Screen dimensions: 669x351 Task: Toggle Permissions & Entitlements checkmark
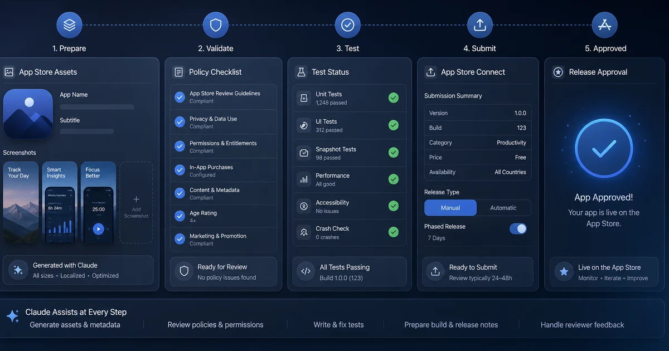pos(180,147)
